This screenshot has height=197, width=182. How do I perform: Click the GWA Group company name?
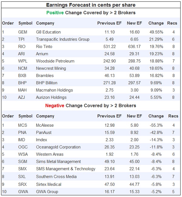47,191
